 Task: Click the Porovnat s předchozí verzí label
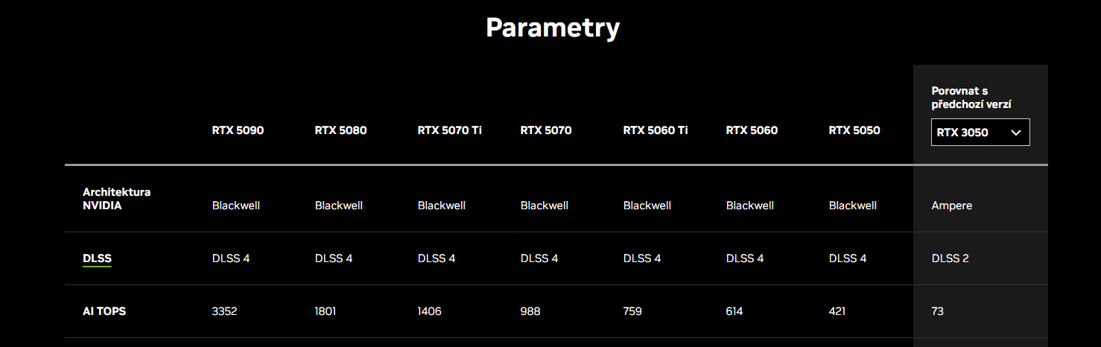tap(971, 98)
